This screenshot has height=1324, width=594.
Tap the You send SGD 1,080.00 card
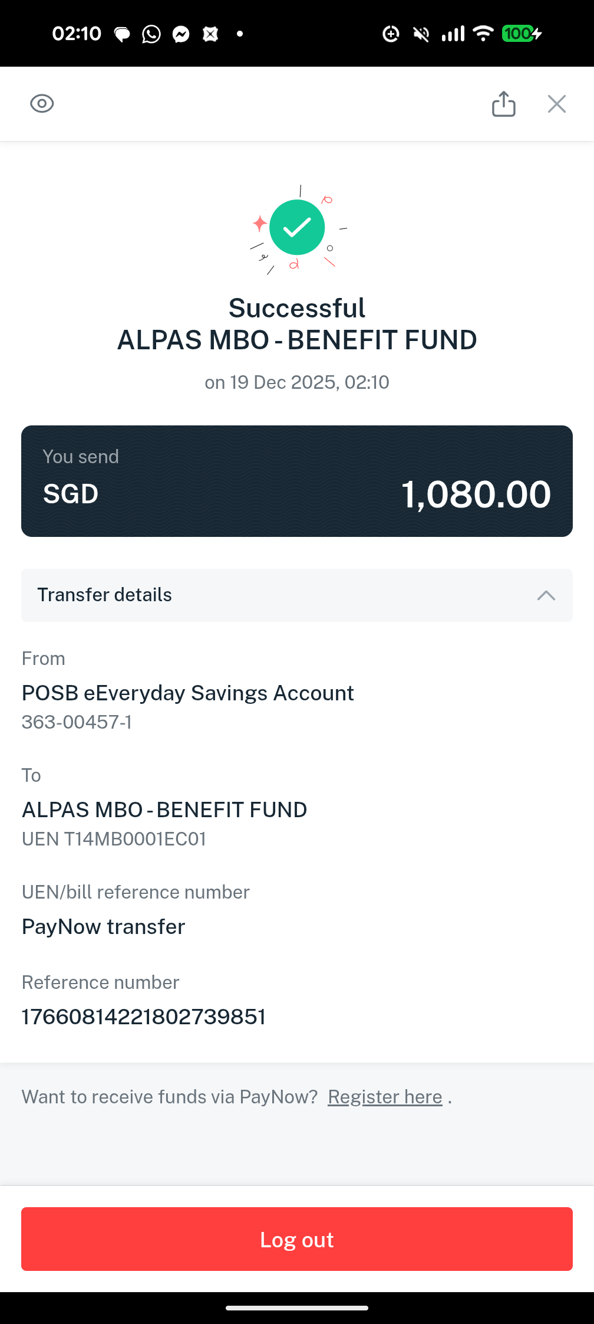297,481
